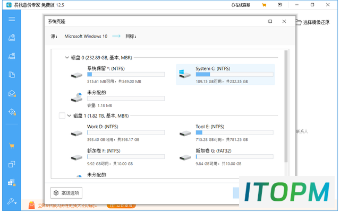Image resolution: width=340 pixels, height=213 pixels.
Task: Contact 在线客服 online support
Action: [x=241, y=5]
